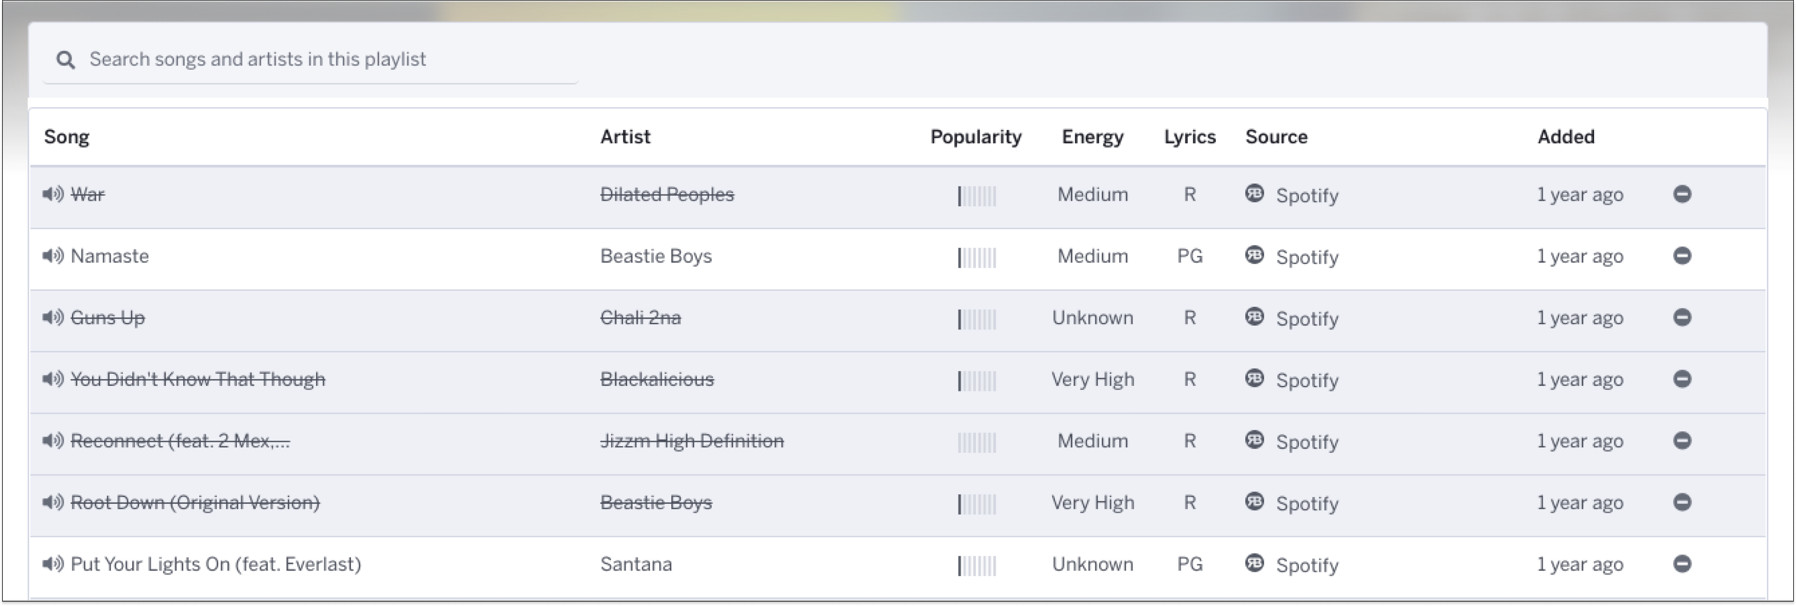Image resolution: width=1796 pixels, height=606 pixels.
Task: Click the speaker icon for Guns Up
Action: point(52,317)
